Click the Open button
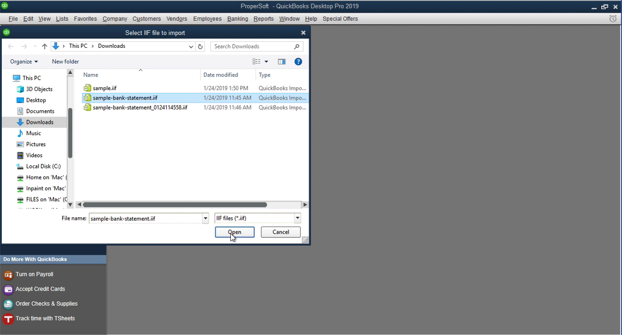The height and width of the screenshot is (335, 622). 235,232
